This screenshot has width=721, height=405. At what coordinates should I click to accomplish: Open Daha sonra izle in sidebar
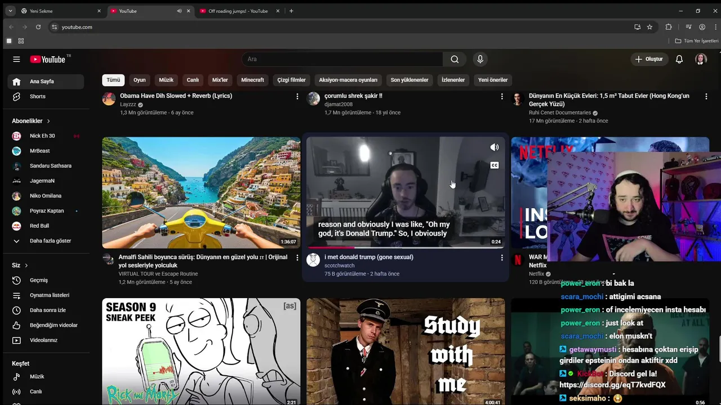pyautogui.click(x=46, y=310)
